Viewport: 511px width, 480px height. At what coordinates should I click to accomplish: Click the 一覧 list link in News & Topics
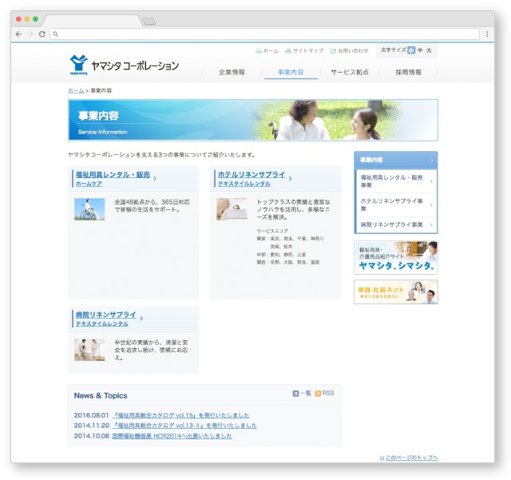pos(305,394)
